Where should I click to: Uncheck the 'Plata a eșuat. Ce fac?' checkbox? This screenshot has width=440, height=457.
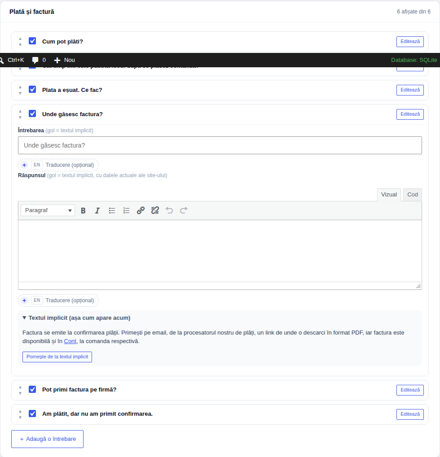click(x=32, y=89)
